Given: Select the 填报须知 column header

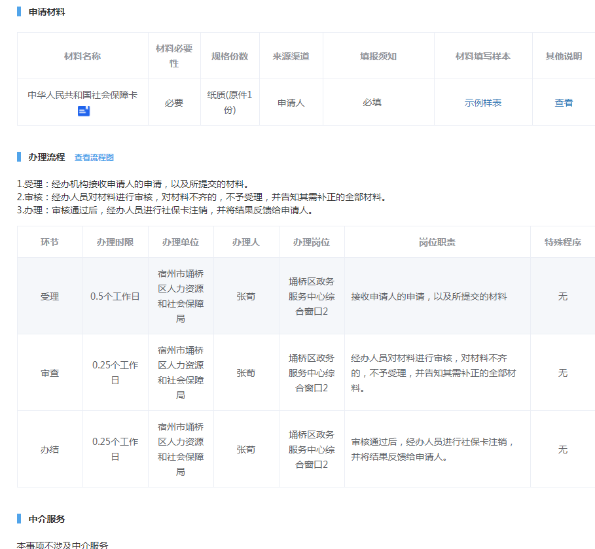Looking at the screenshot, I should [x=378, y=56].
